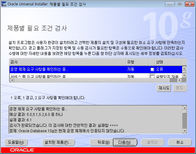The height and width of the screenshot is (154, 196).
Task: Click the 검사 column header
Action: 68,62
